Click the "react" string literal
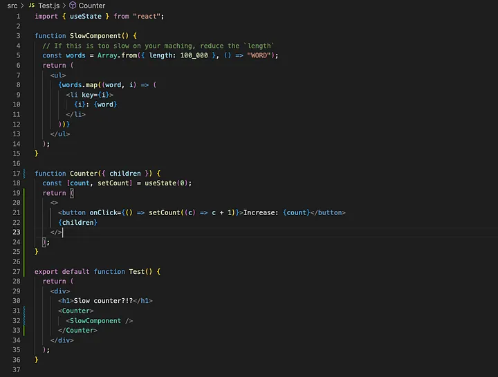This screenshot has width=498, height=377. click(x=147, y=16)
